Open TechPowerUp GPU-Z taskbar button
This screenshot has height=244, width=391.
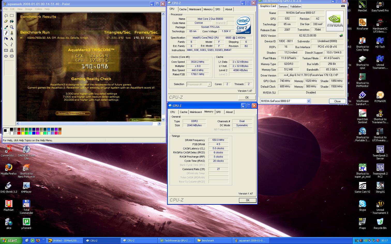[x=176, y=241]
